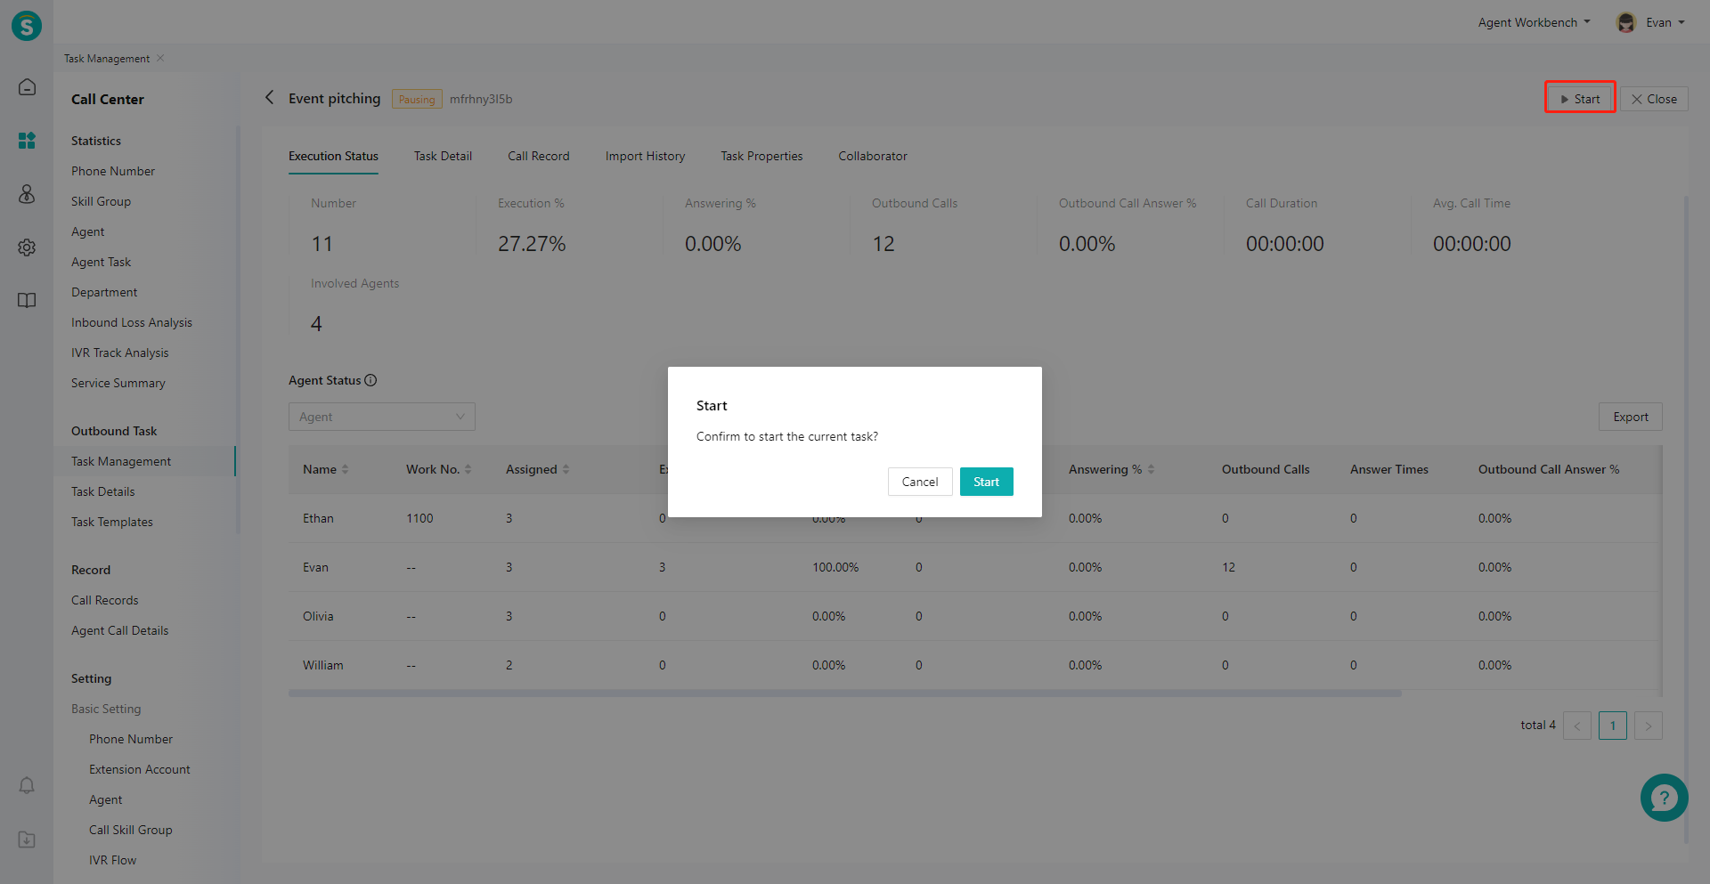Open Call Records in the sidebar
Screen dimensions: 1710x884
tap(105, 600)
